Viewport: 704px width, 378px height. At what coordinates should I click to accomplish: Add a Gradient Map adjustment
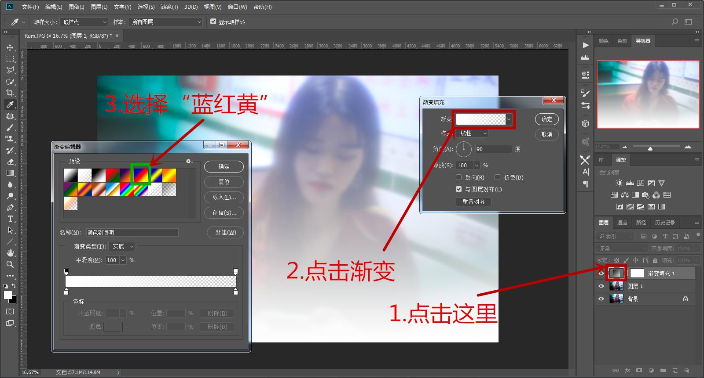click(661, 206)
